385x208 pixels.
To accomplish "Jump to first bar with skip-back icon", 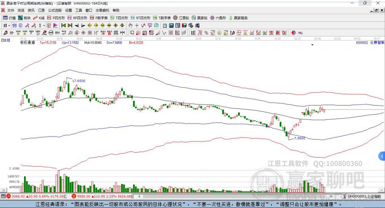I will click(63, 26).
